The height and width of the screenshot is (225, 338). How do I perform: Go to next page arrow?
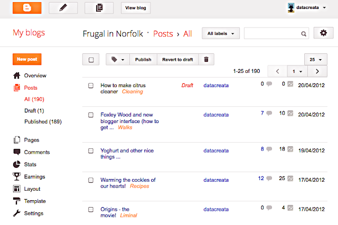point(317,71)
